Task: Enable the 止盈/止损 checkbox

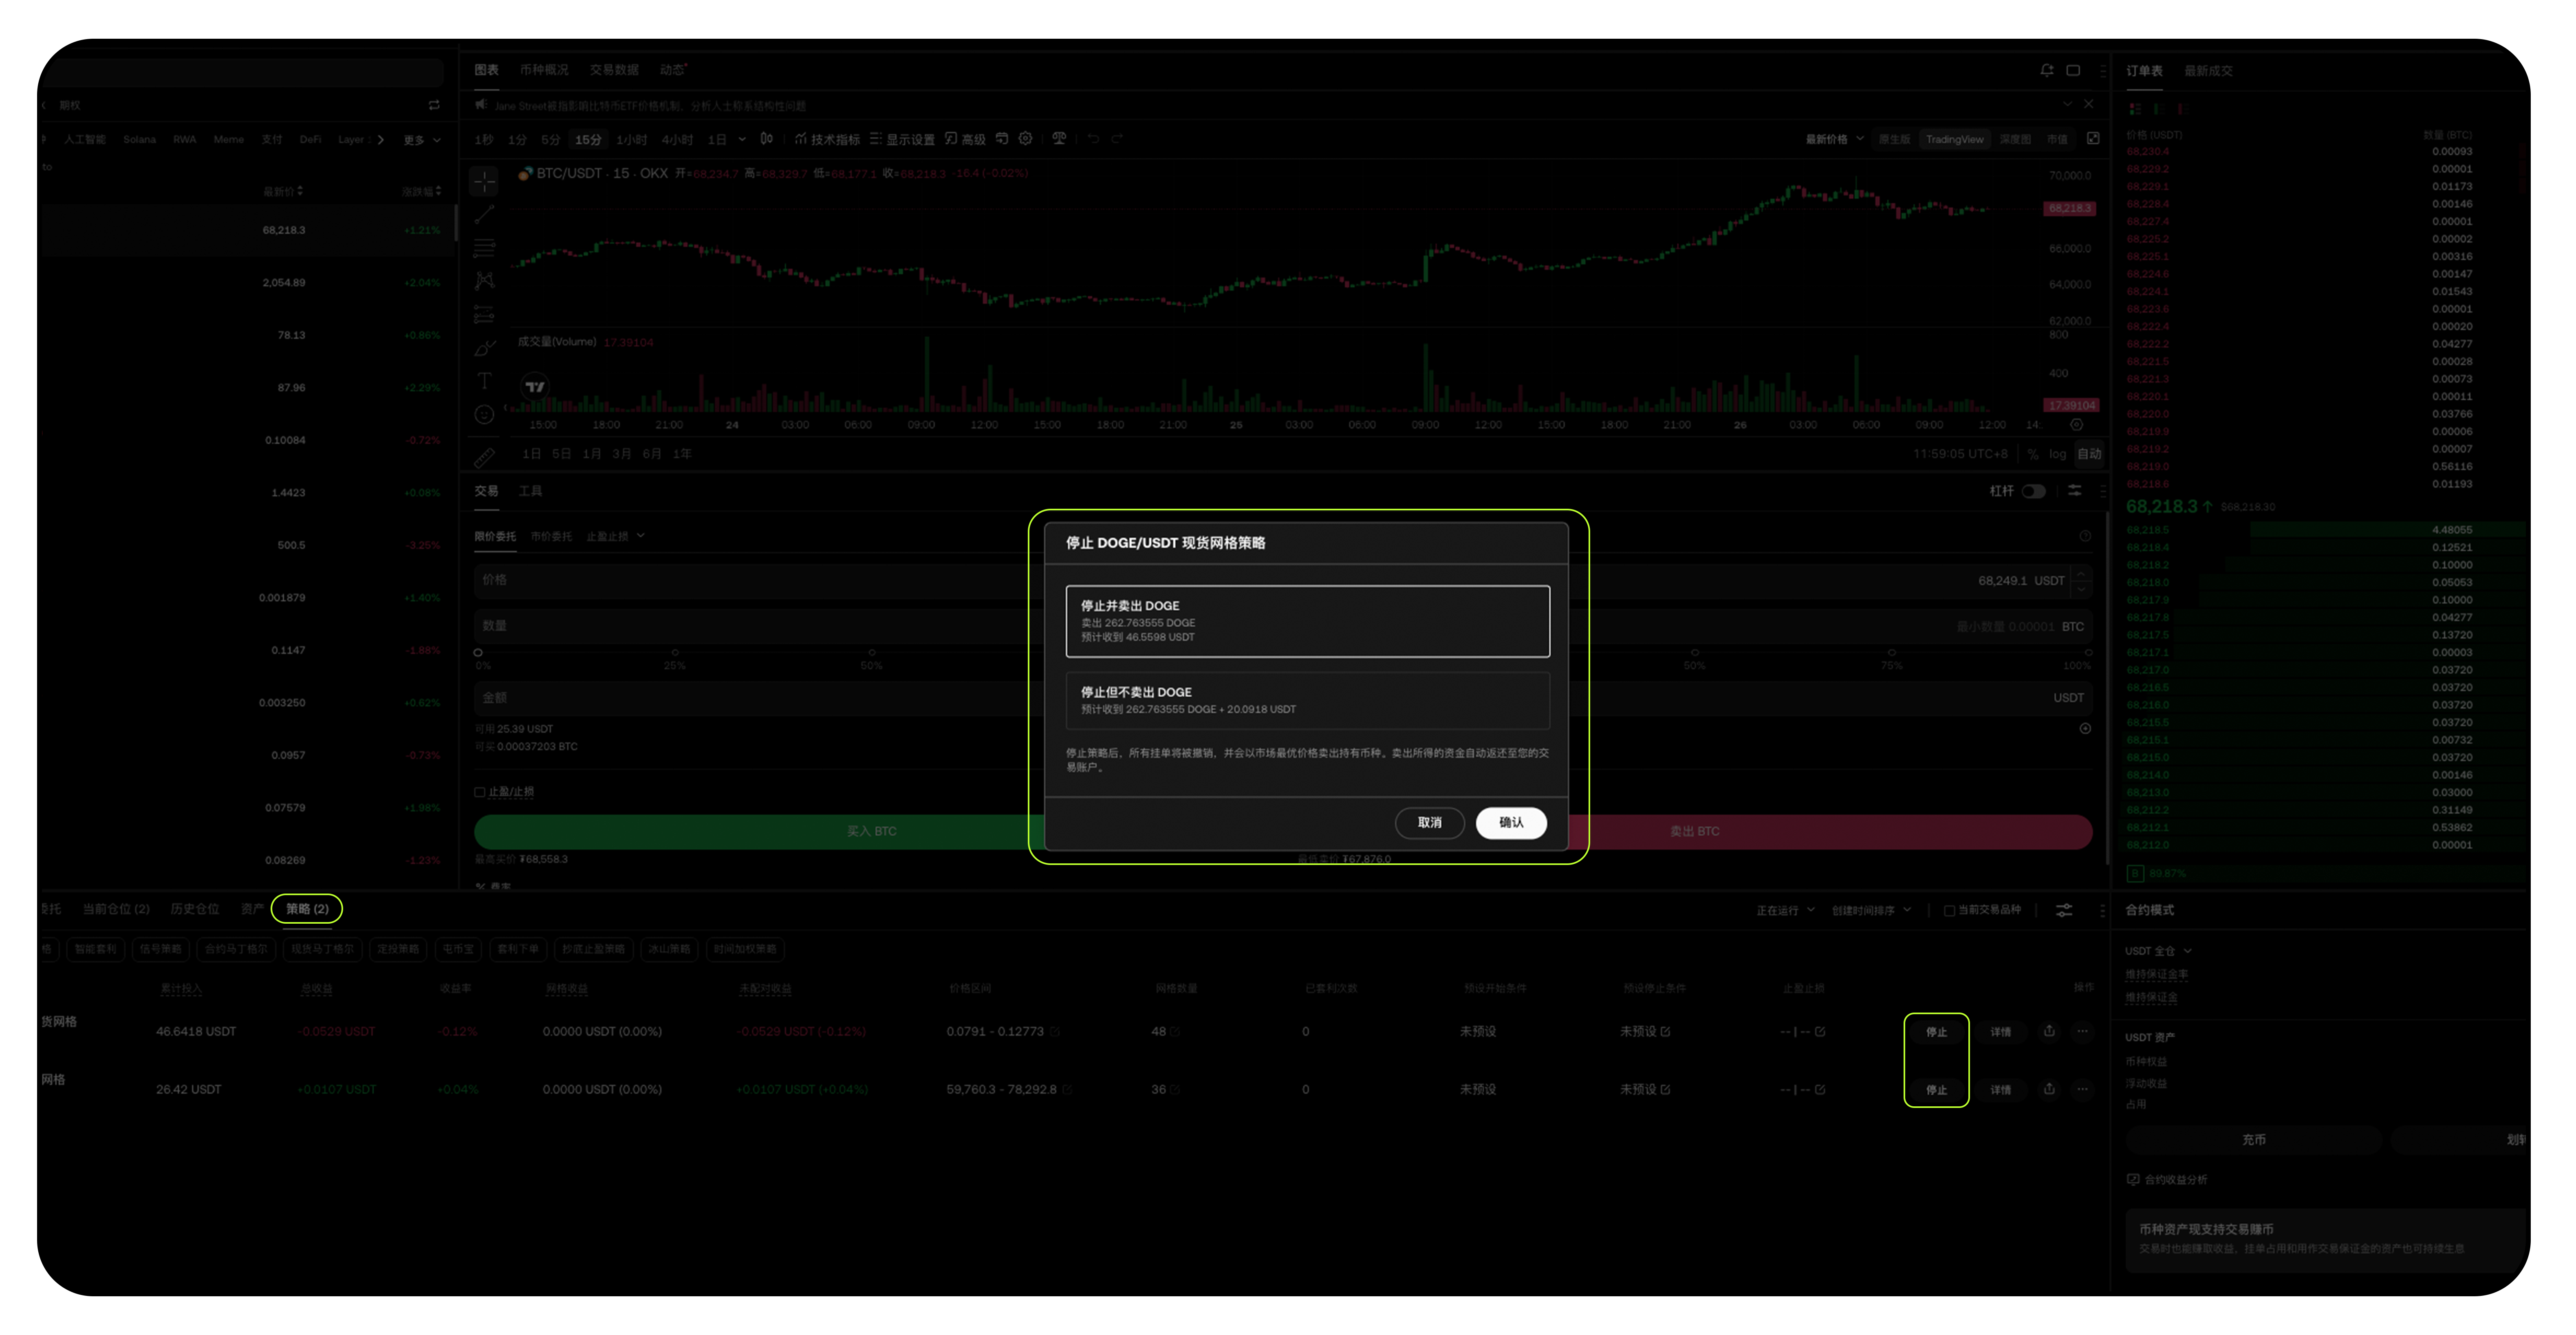Action: coord(480,792)
